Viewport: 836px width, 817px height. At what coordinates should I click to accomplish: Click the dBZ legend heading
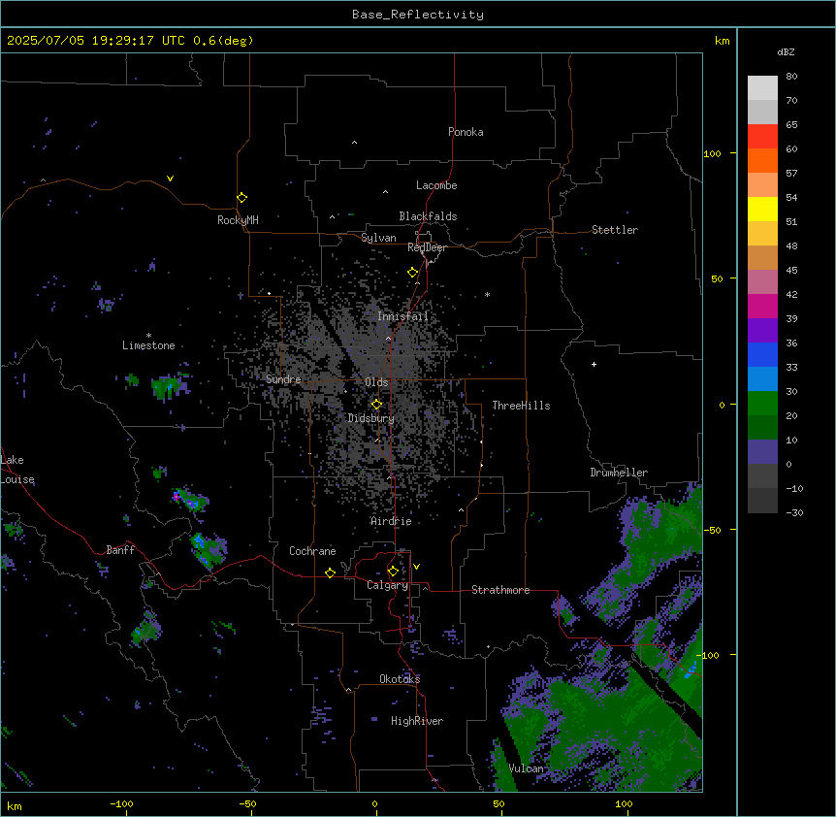[x=786, y=51]
